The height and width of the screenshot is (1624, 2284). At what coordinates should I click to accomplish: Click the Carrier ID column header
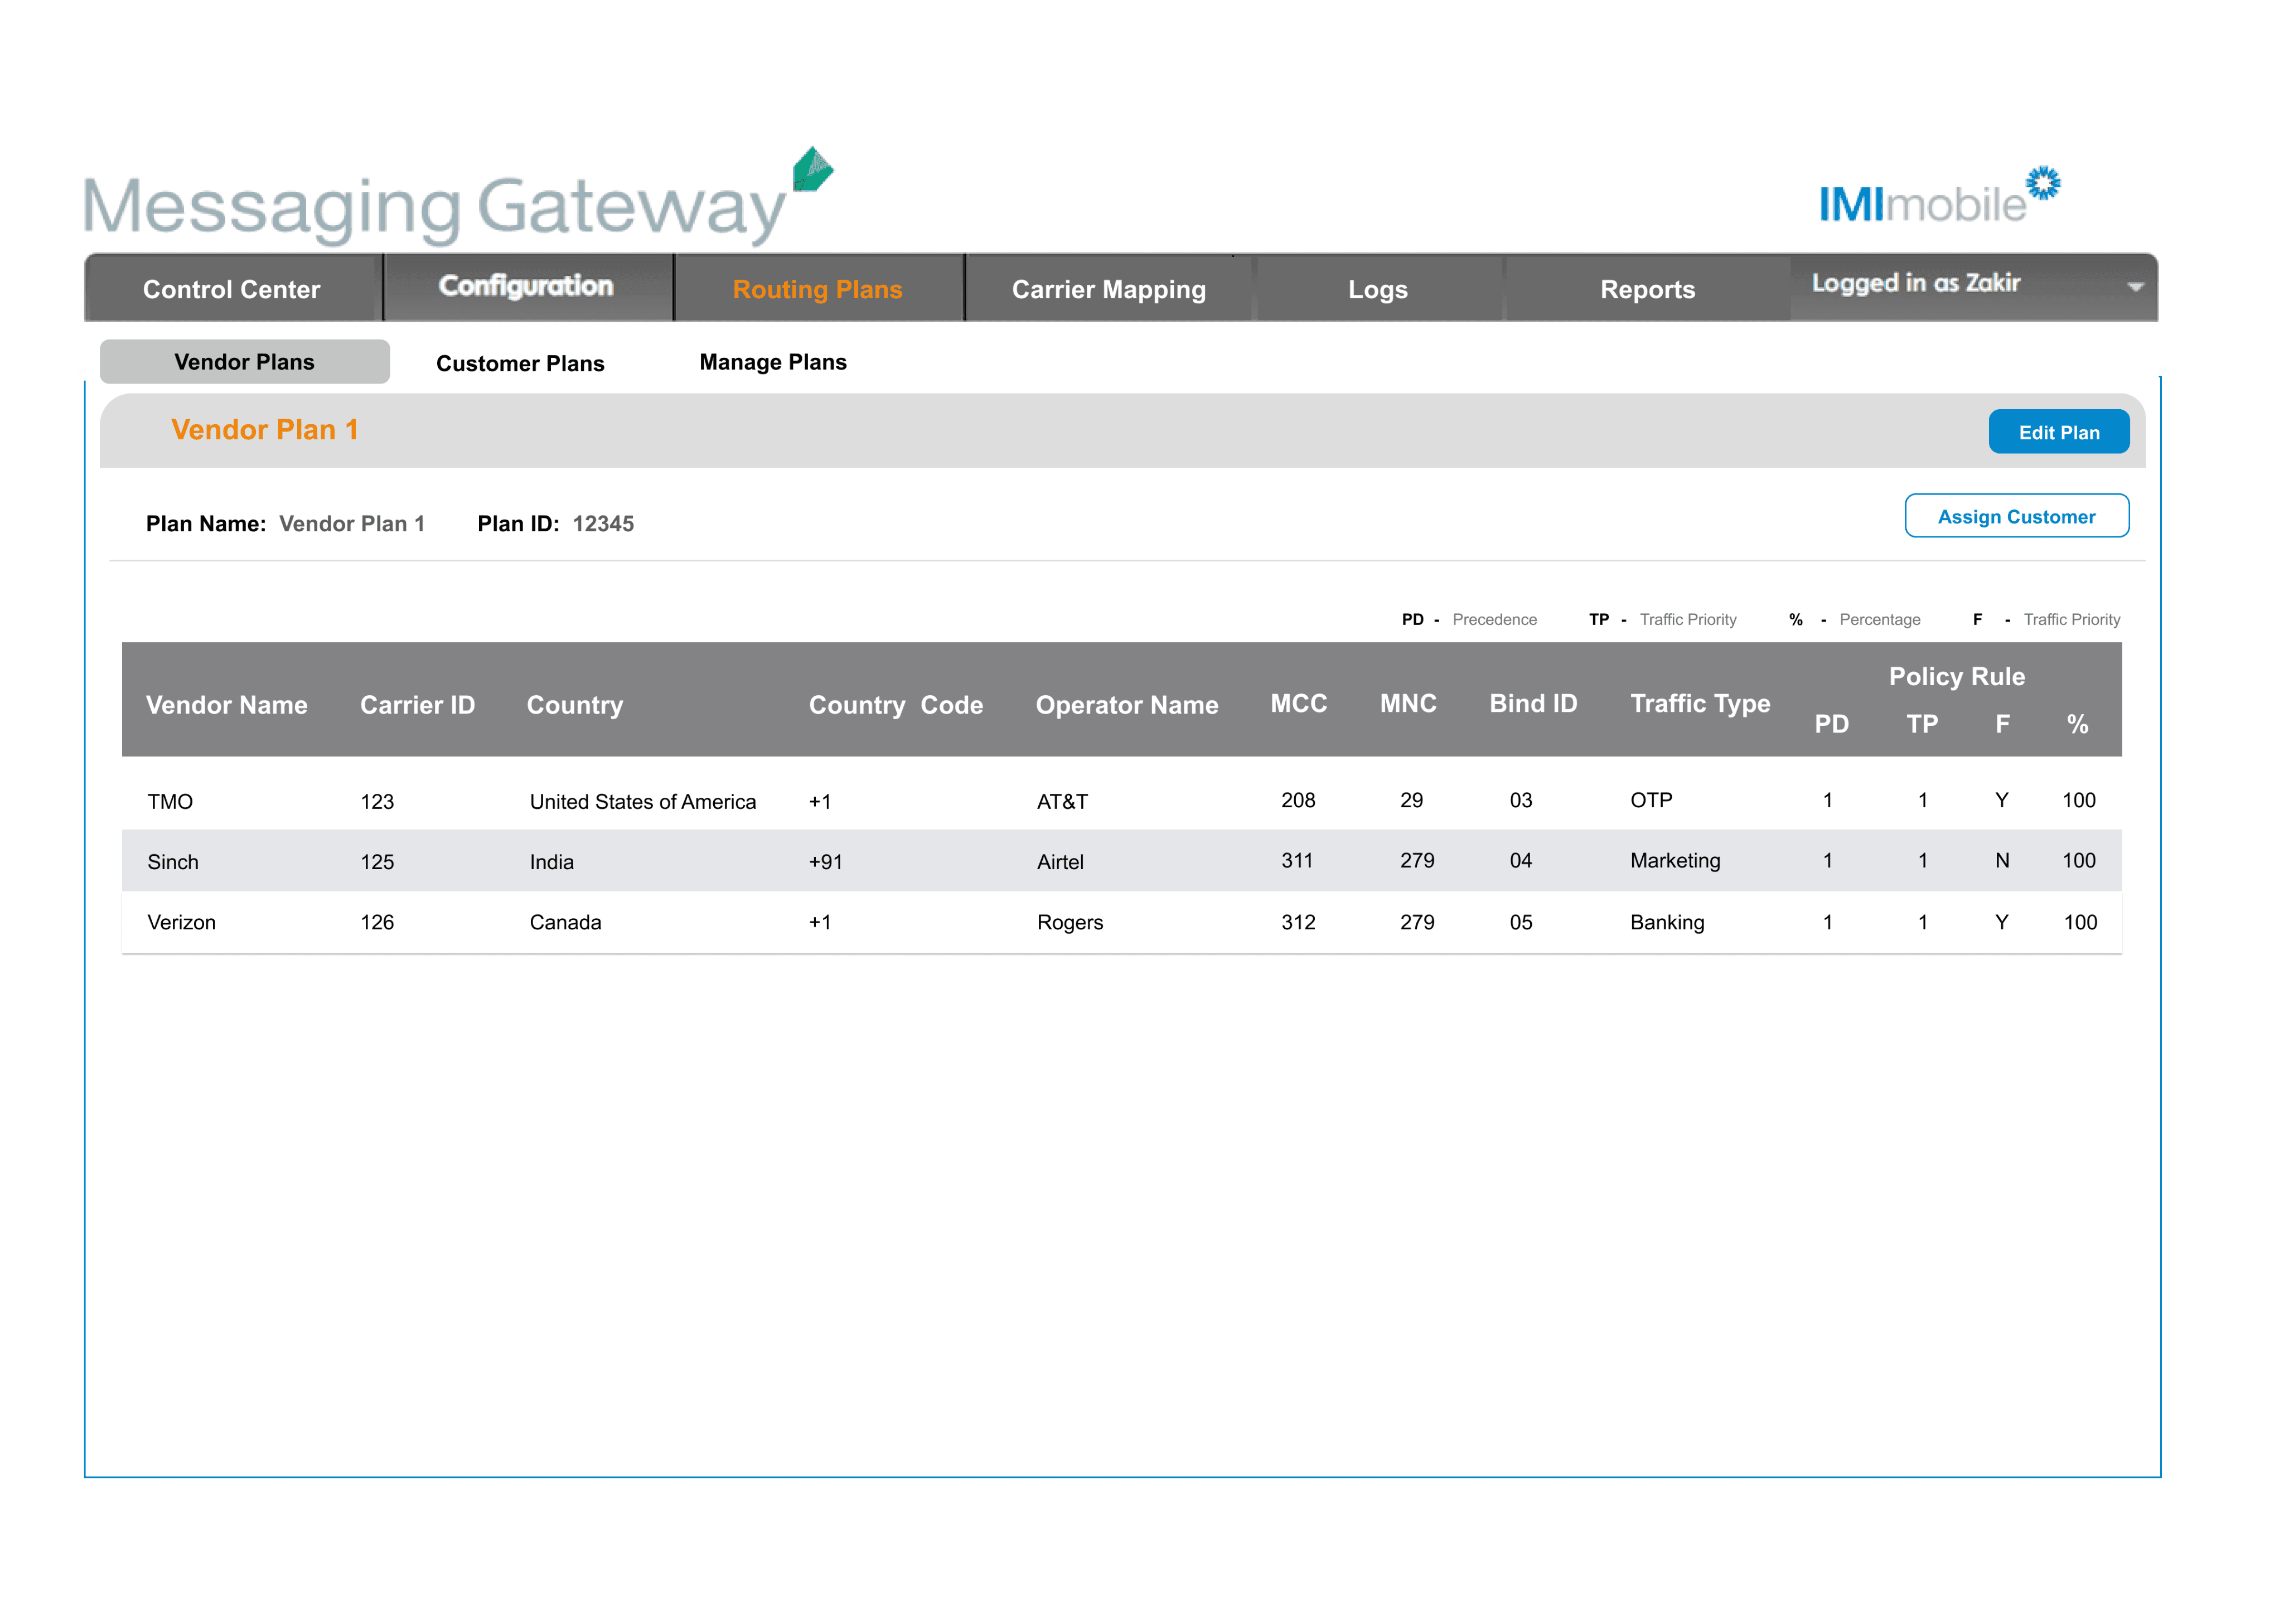pyautogui.click(x=417, y=705)
